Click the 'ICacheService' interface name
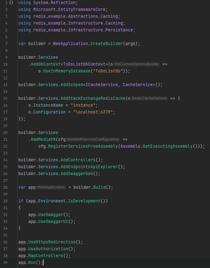This screenshot has width=210, height=268. click(102, 85)
